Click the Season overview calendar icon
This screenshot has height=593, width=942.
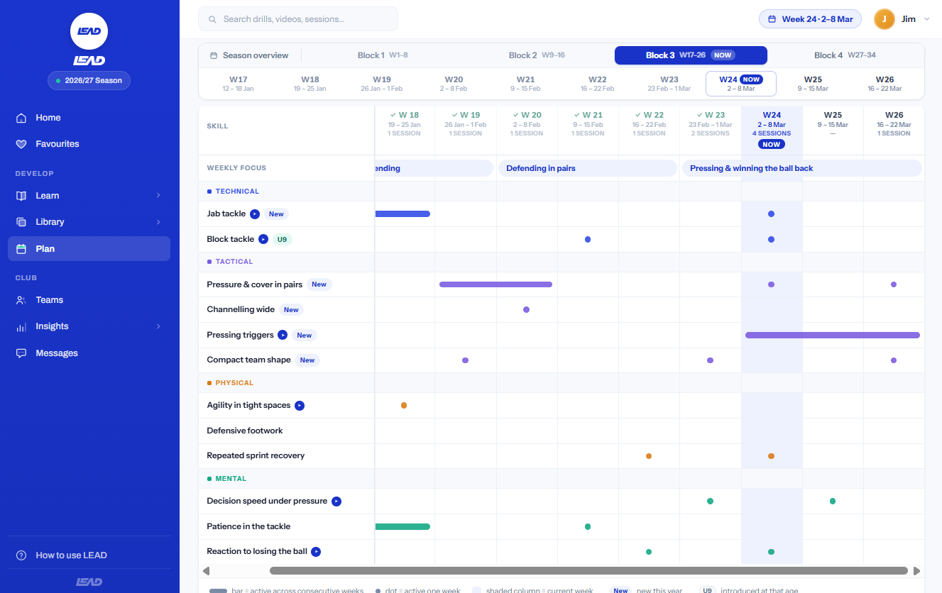(214, 55)
